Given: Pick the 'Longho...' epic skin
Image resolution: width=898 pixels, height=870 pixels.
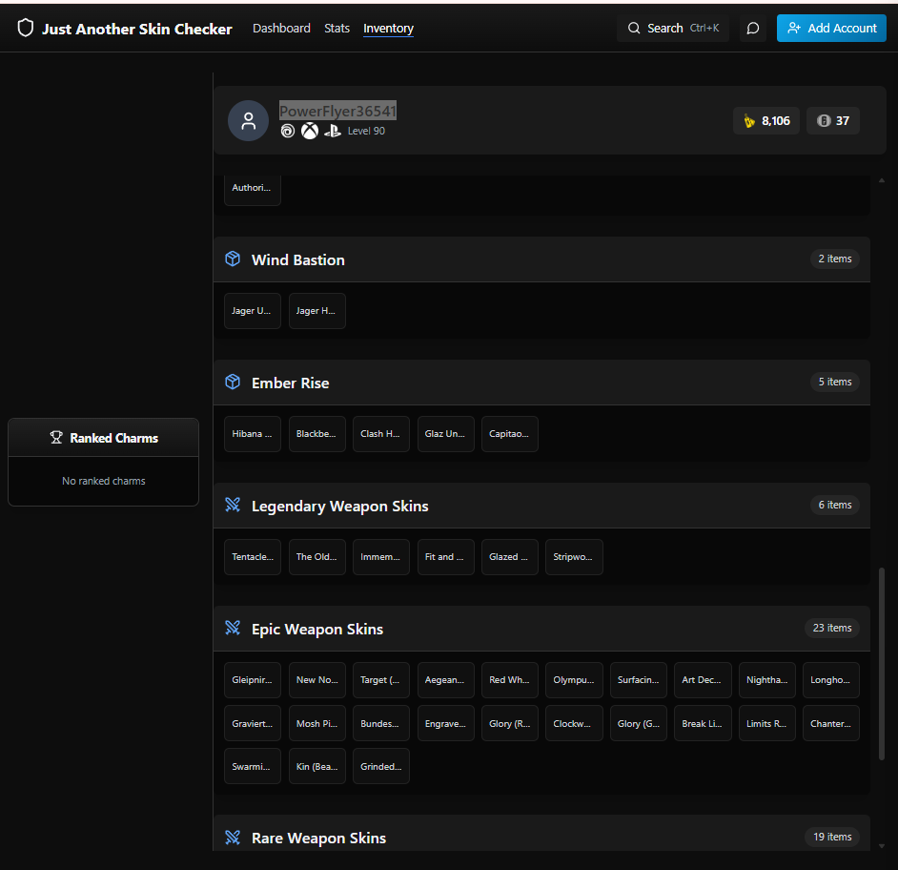Looking at the screenshot, I should point(831,680).
